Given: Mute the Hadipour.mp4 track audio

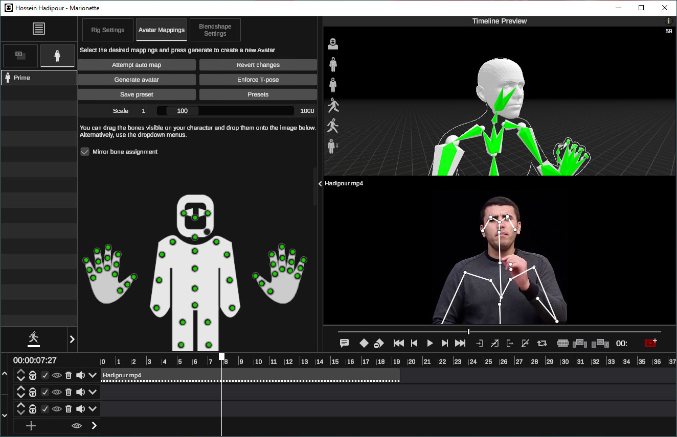Looking at the screenshot, I should (80, 375).
